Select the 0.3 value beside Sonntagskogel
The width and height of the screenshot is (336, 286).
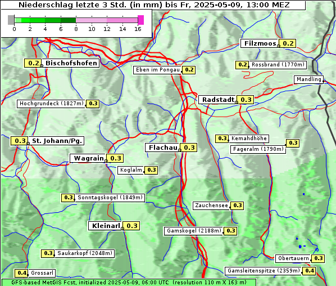pos(68,198)
